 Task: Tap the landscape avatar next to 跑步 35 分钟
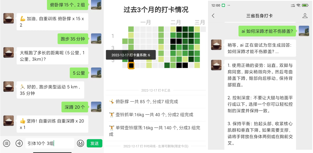(96, 39)
